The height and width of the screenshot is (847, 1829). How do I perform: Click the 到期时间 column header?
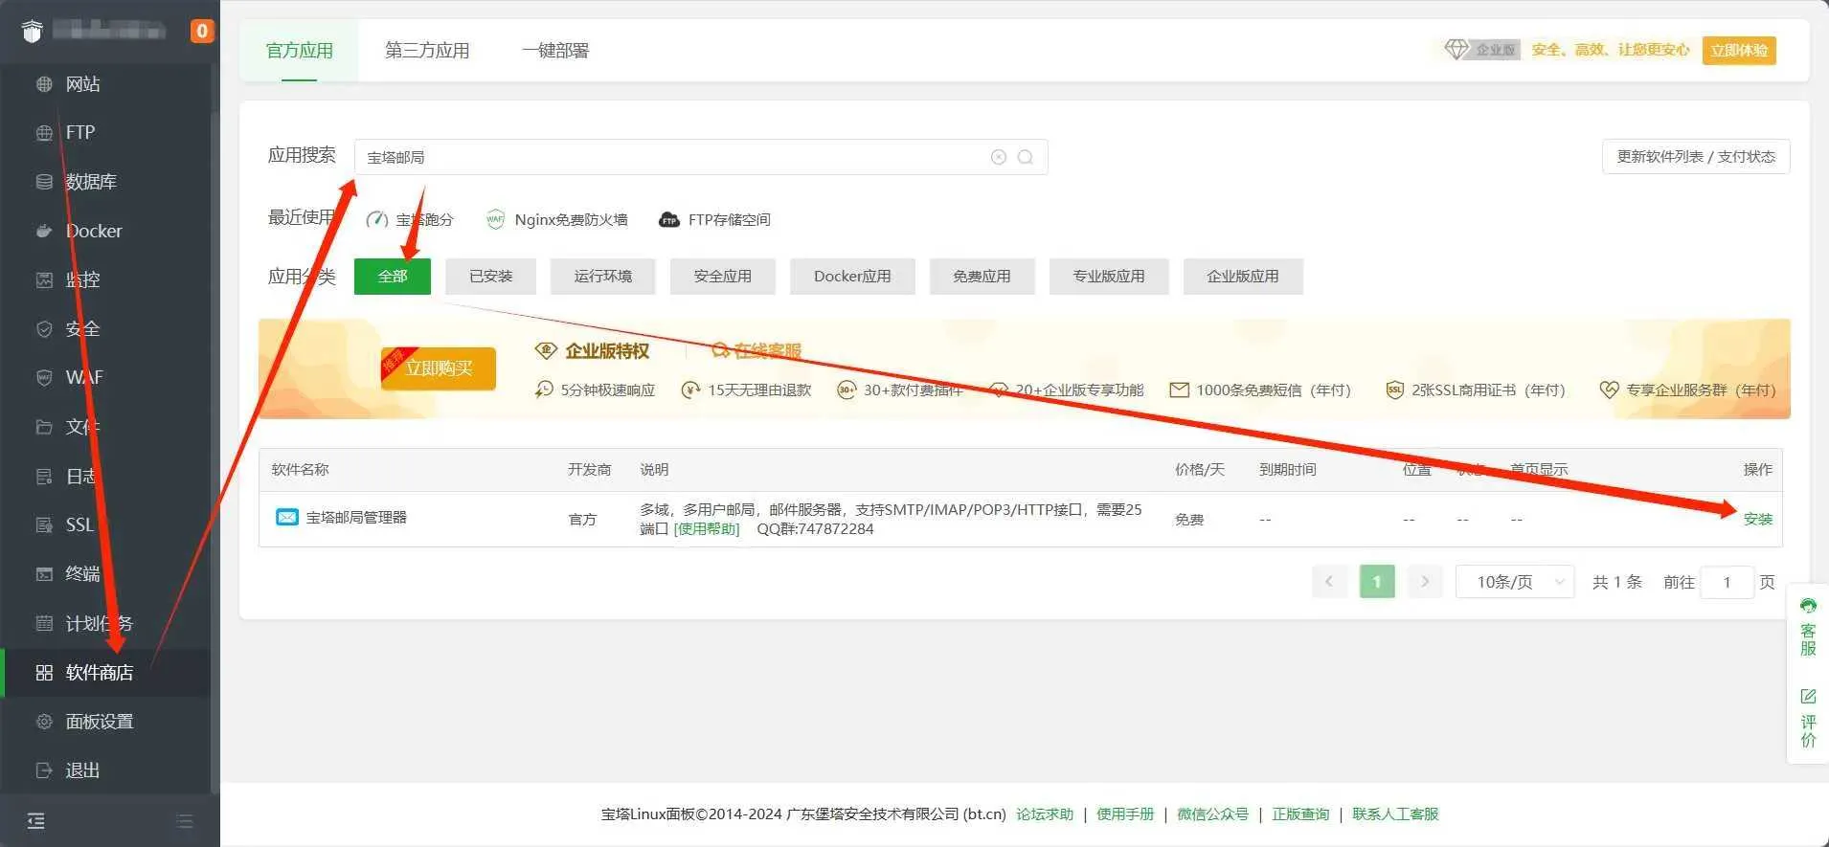point(1288,469)
